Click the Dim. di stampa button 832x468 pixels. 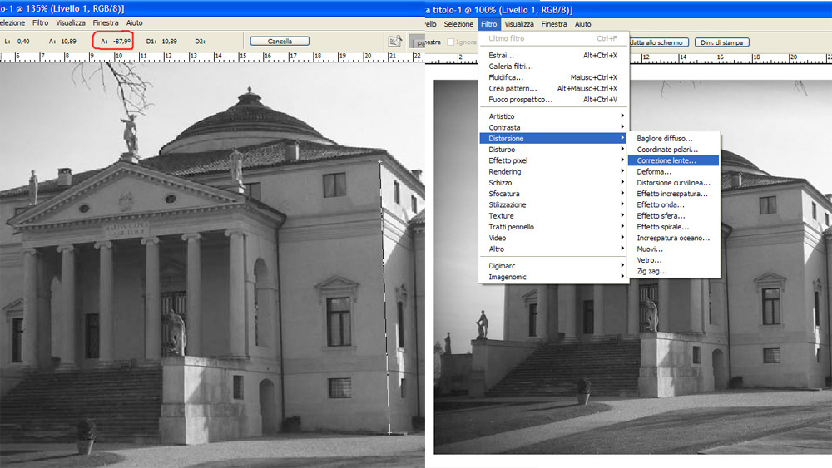click(721, 42)
